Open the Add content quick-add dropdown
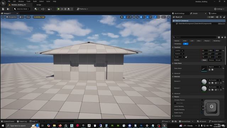 (37, 9)
